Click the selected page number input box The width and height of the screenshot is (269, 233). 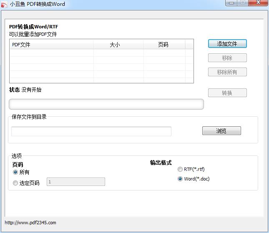pos(75,182)
